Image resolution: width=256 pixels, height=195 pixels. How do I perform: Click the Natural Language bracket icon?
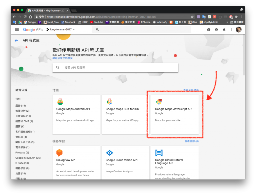(x=159, y=153)
